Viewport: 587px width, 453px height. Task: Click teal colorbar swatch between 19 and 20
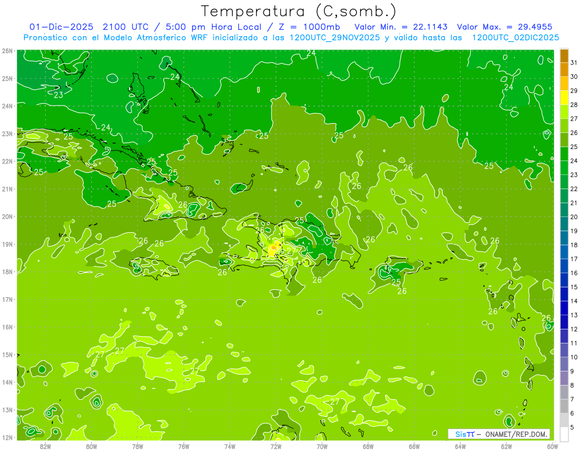[564, 224]
